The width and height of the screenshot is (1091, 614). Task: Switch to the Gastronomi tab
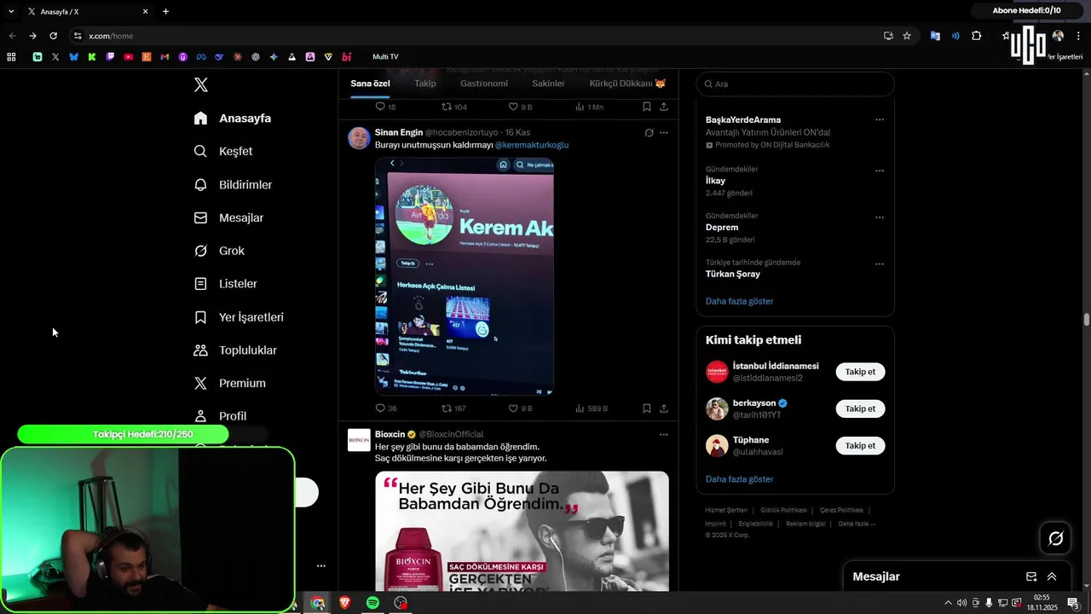(x=484, y=84)
